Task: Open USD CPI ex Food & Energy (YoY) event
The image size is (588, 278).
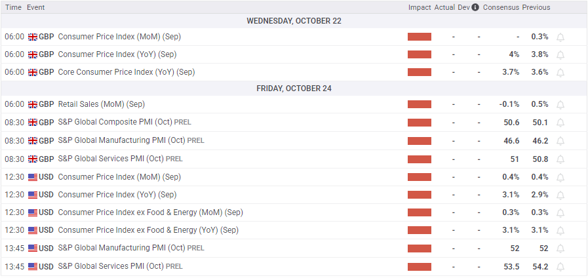Action: (148, 230)
